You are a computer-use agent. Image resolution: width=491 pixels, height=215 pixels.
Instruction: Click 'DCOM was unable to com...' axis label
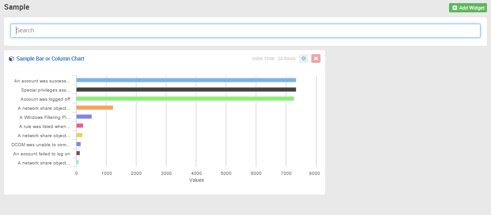pyautogui.click(x=41, y=145)
